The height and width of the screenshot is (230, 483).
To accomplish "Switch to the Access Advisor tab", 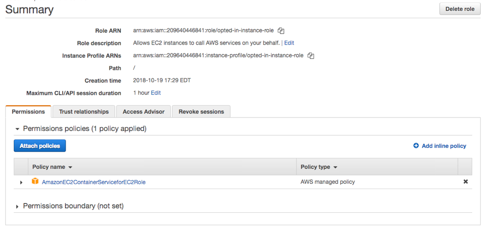I will (x=143, y=112).
